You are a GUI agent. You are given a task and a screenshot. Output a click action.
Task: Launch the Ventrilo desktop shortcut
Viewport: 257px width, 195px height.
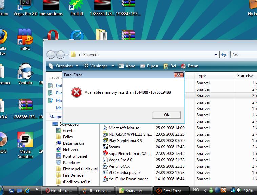point(25,74)
